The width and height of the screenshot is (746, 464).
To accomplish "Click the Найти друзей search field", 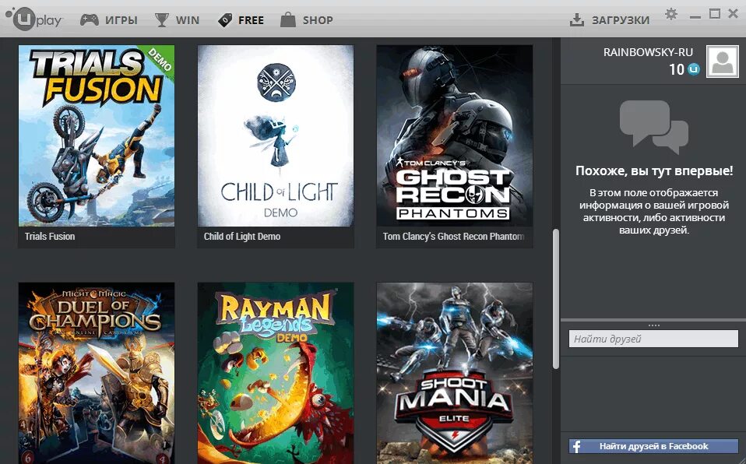I will (x=653, y=339).
